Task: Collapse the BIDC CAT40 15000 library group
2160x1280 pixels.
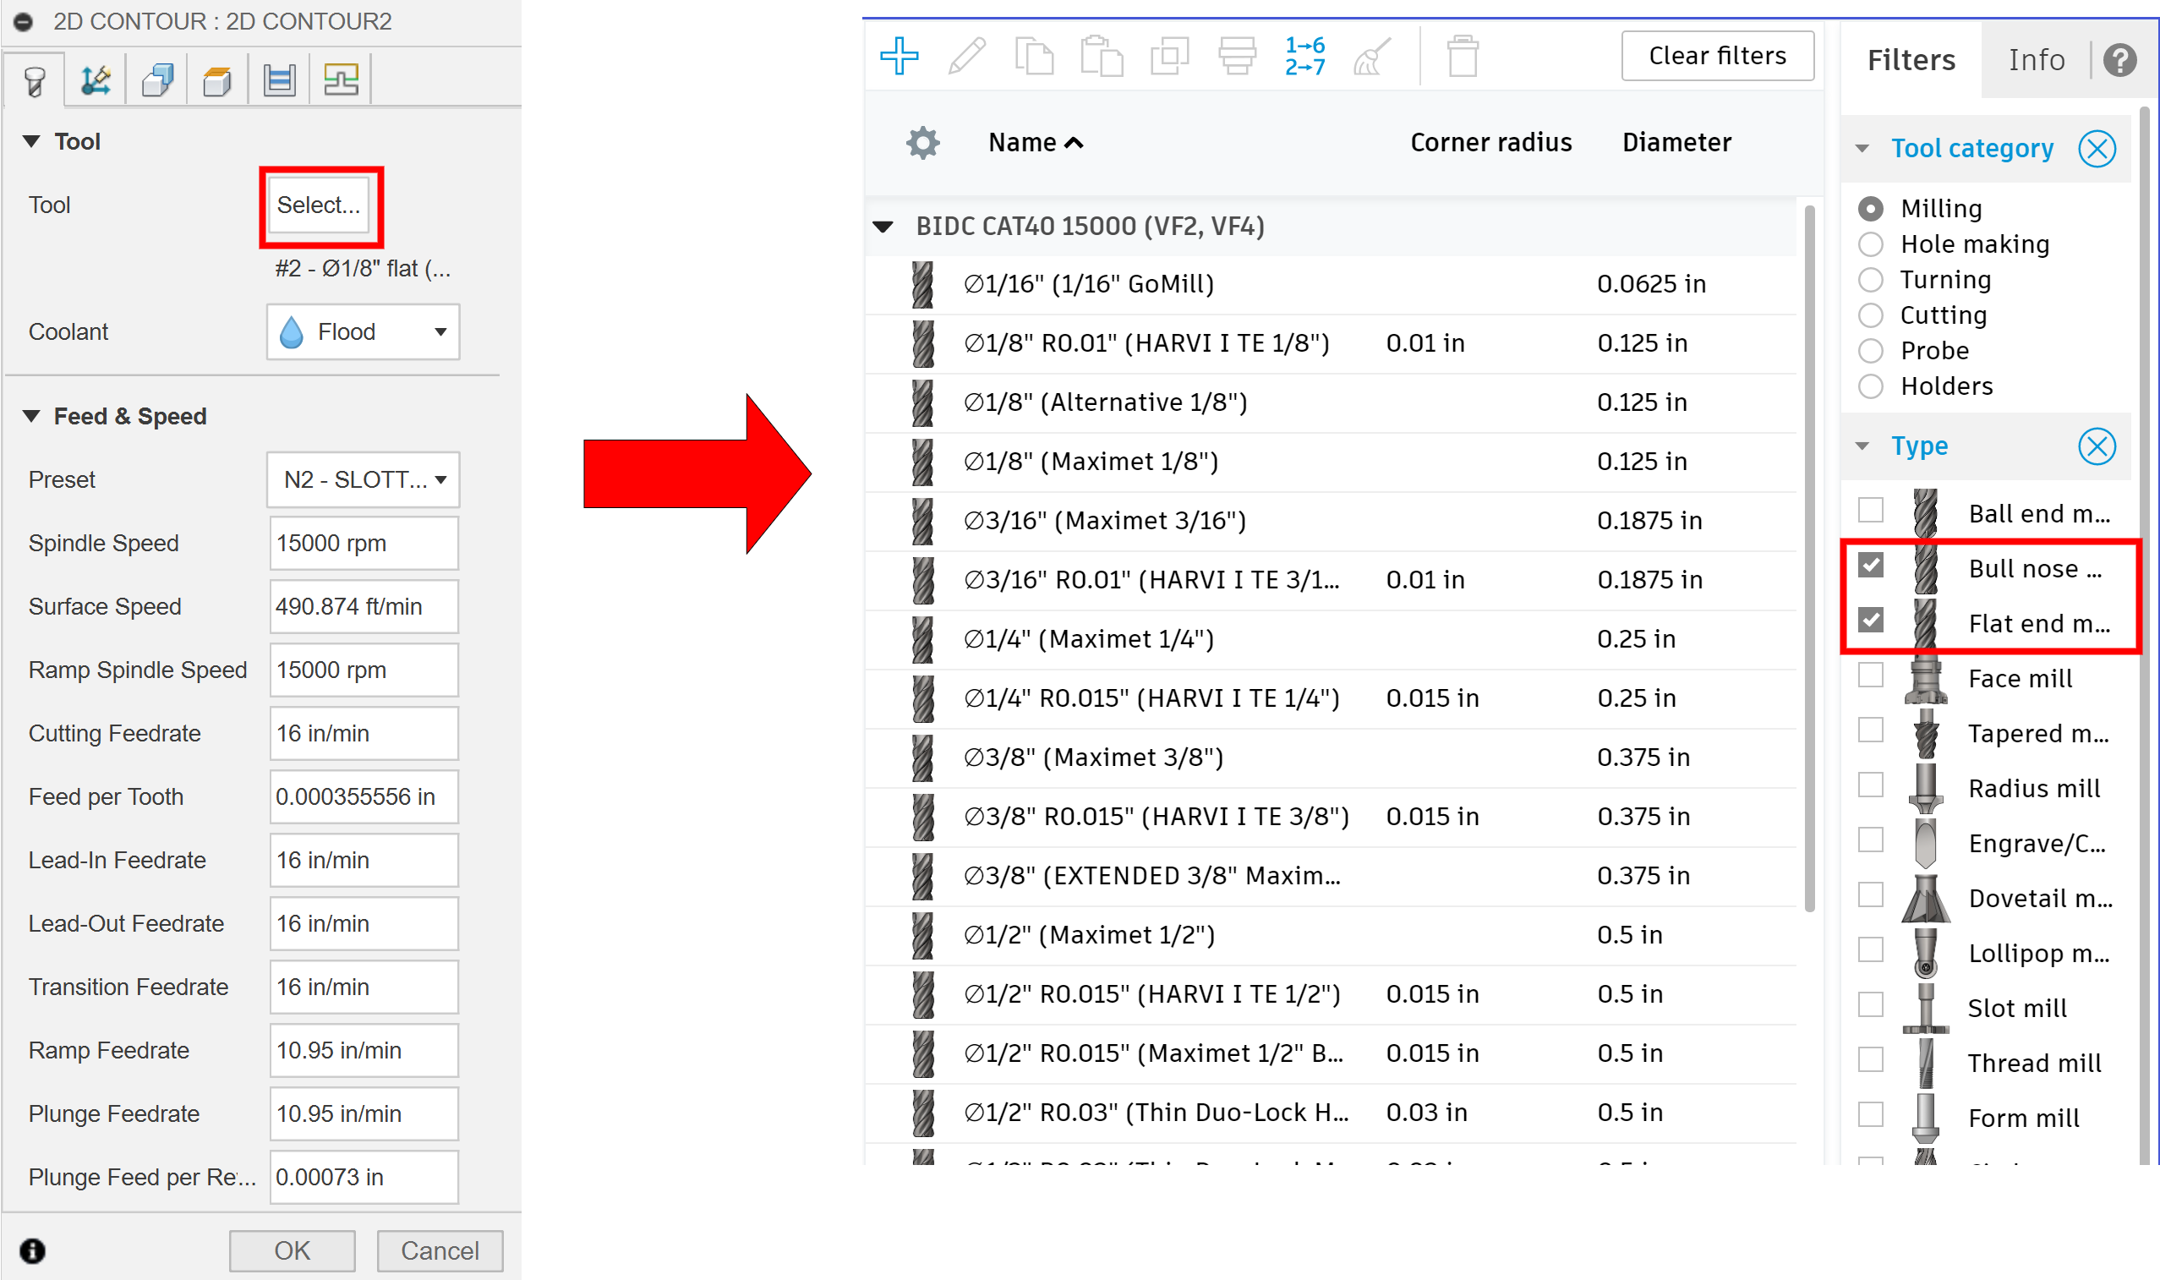Action: point(882,227)
